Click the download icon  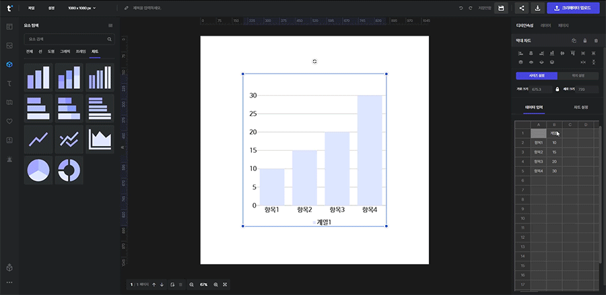point(538,8)
